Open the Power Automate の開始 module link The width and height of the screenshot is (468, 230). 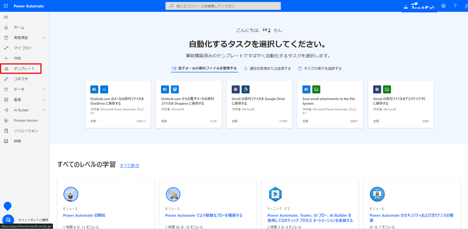tap(84, 215)
